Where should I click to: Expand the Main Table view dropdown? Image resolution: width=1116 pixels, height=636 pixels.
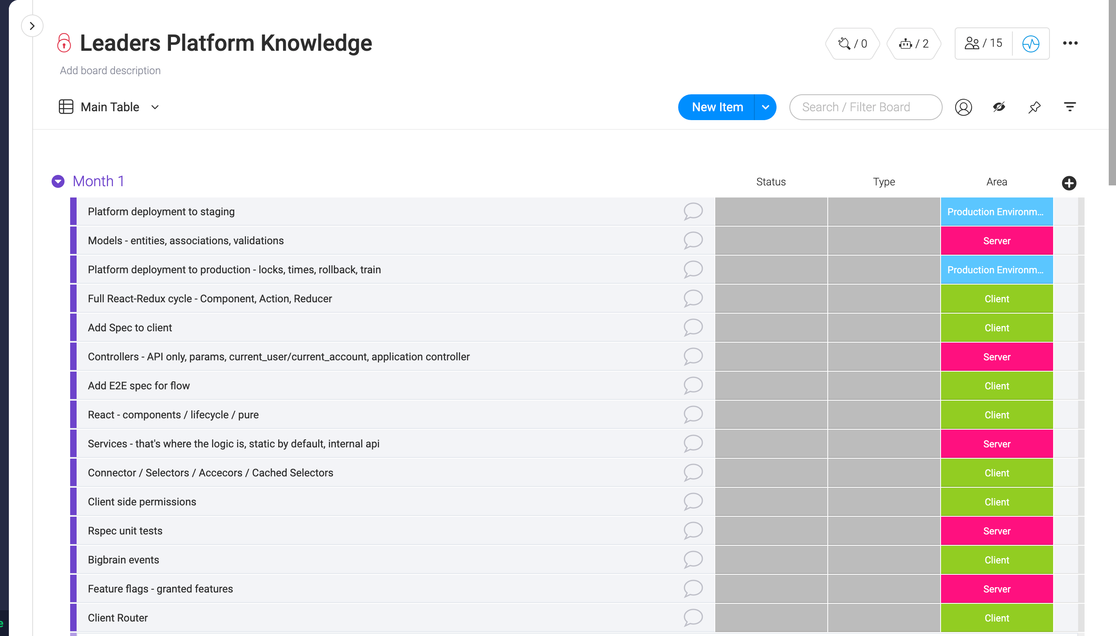(x=155, y=107)
